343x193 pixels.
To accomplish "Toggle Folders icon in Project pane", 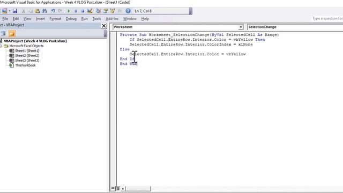I will [x=12, y=33].
